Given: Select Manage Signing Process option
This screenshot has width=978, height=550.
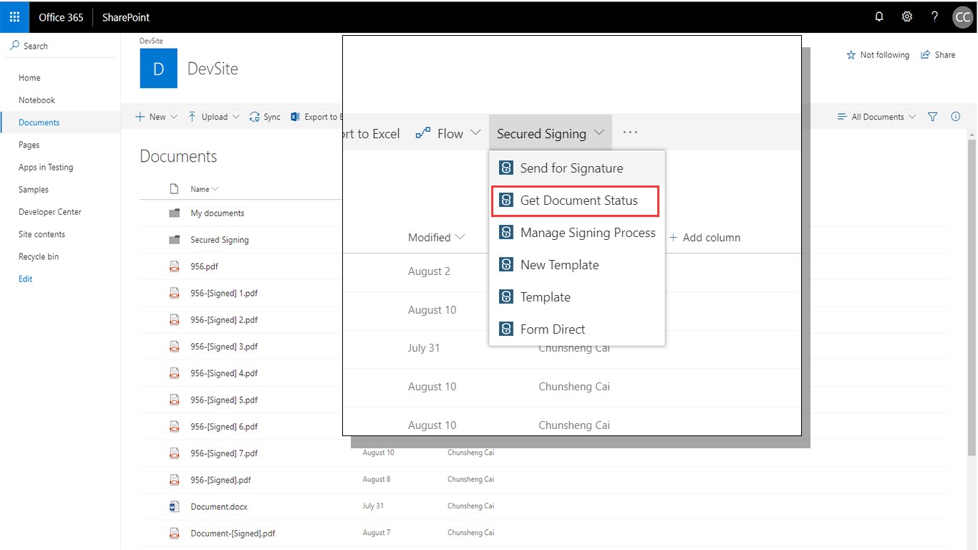Looking at the screenshot, I should [588, 233].
